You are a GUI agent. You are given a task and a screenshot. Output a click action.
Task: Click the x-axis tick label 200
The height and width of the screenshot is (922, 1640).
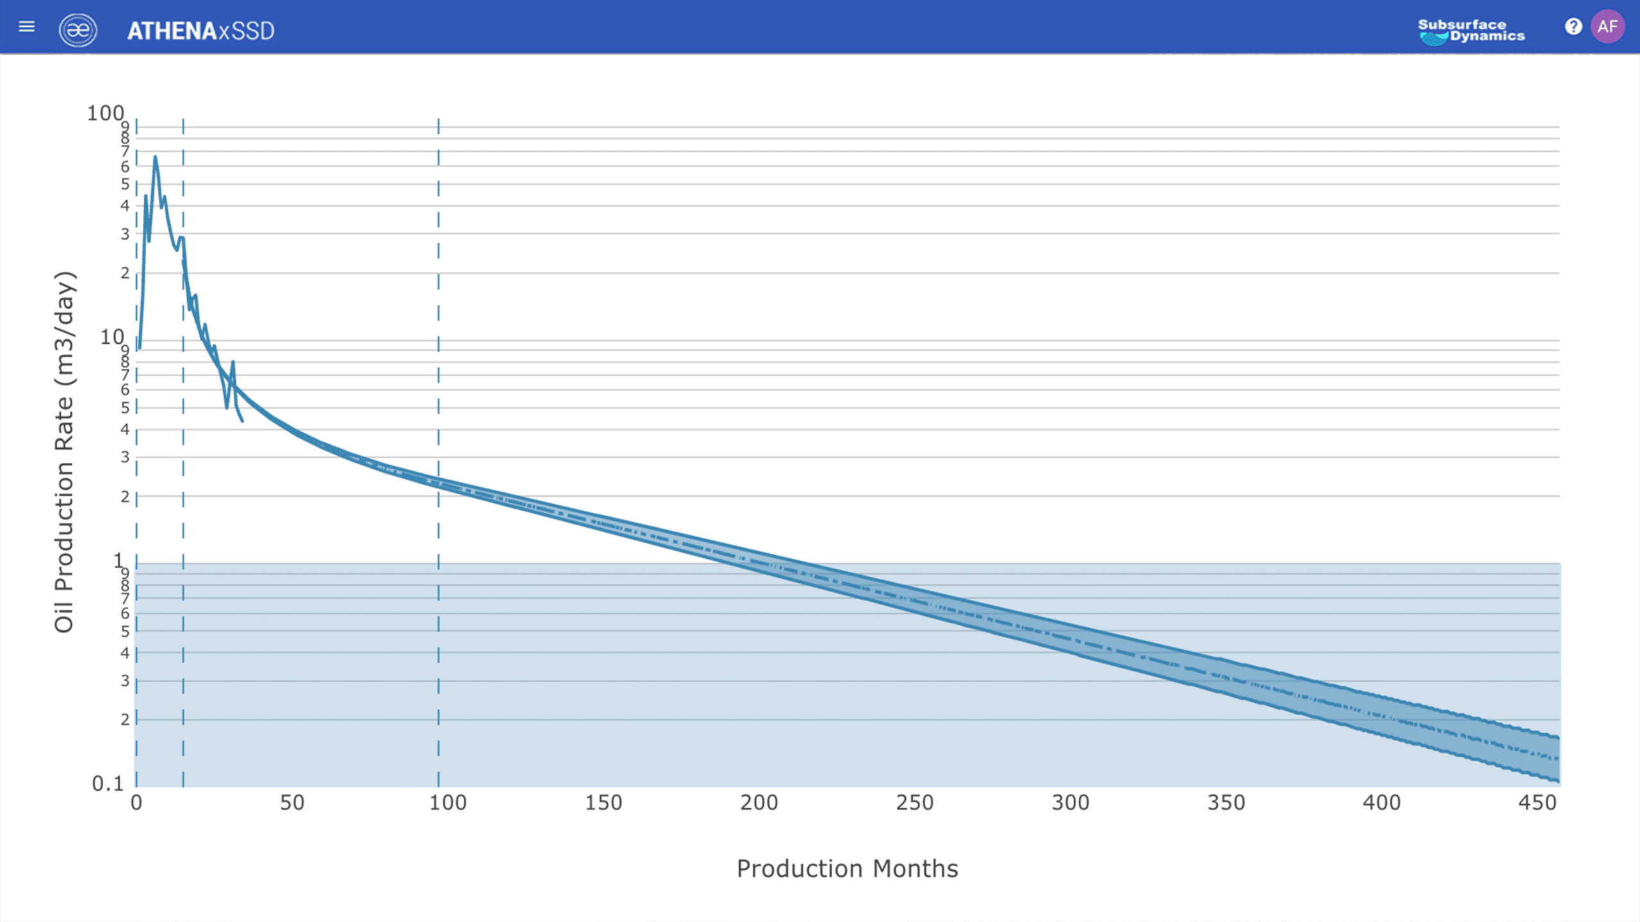click(759, 803)
